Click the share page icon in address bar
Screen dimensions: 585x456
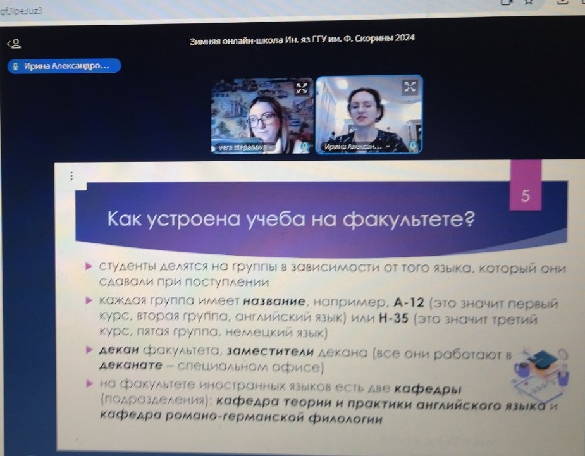click(507, 3)
